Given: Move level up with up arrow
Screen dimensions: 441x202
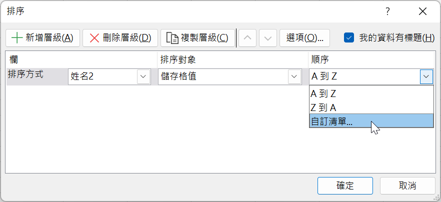Looking at the screenshot, I should tap(247, 38).
